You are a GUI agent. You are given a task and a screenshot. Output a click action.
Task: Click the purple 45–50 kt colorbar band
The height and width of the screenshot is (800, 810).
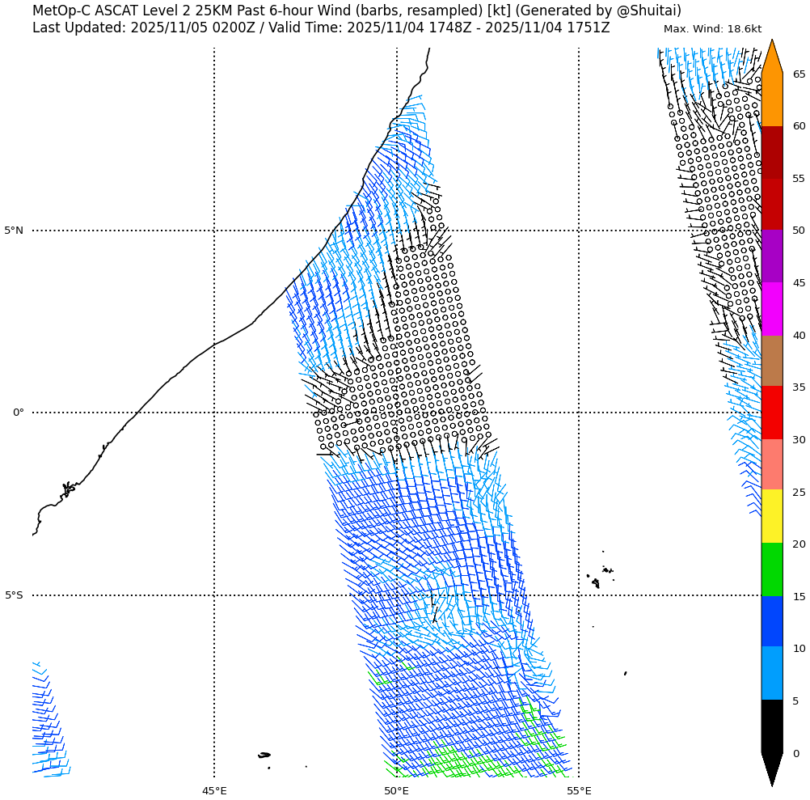772,256
